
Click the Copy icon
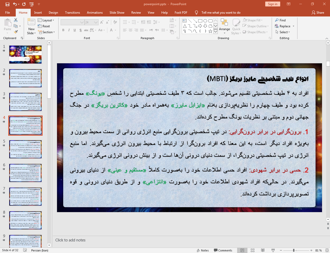[x=16, y=26]
